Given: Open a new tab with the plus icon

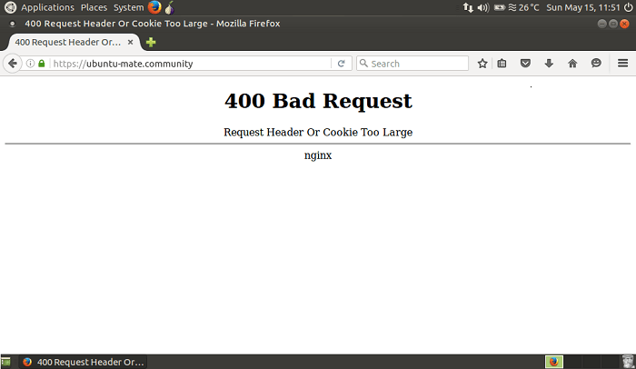Looking at the screenshot, I should pos(151,42).
